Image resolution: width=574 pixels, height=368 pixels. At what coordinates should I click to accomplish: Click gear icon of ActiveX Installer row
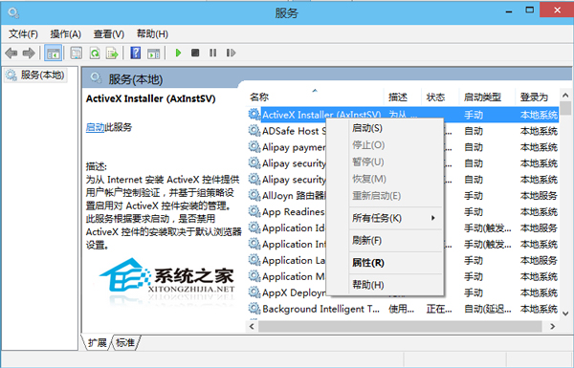254,114
